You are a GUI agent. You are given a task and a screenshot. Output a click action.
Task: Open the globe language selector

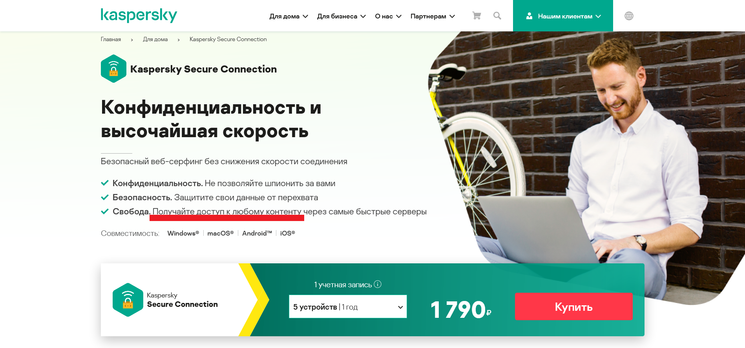[x=629, y=16]
